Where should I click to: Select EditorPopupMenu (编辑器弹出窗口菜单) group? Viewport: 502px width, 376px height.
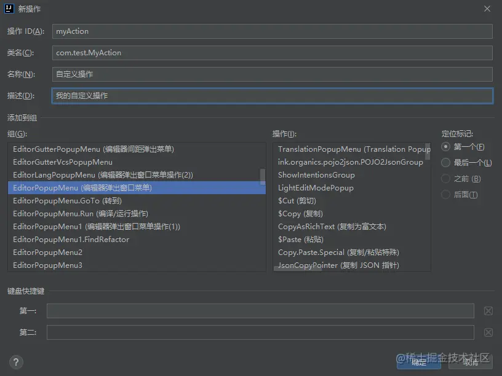click(x=137, y=187)
